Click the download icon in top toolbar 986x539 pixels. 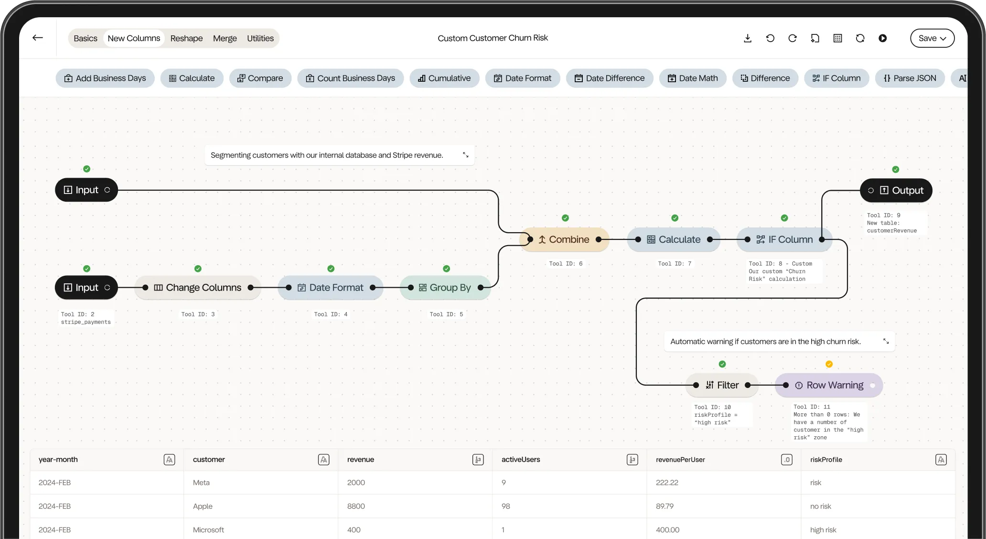[x=748, y=38]
